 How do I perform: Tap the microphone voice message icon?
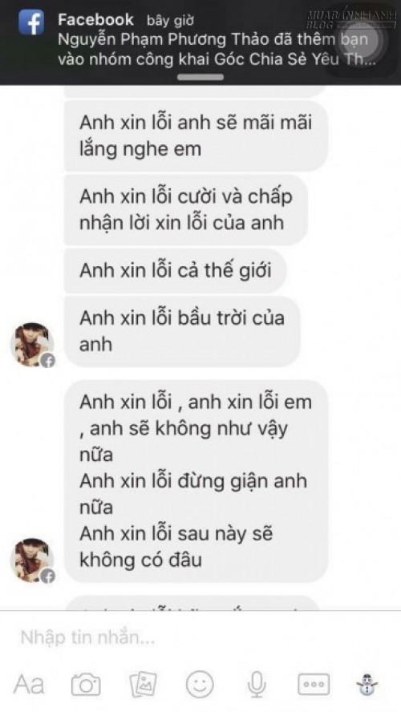[257, 685]
